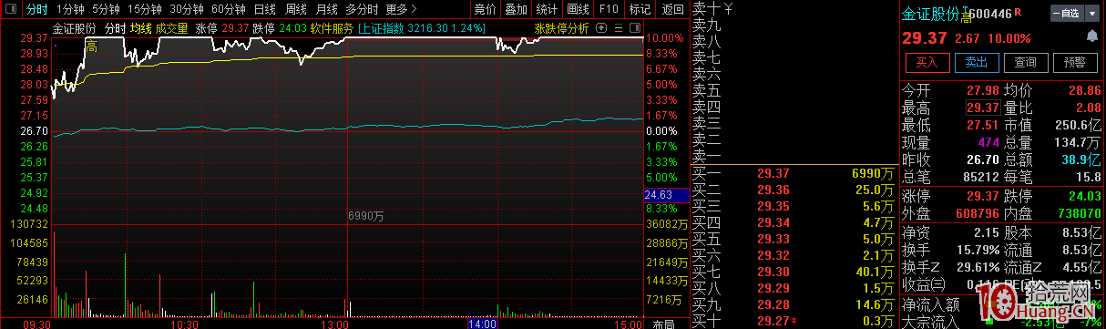Select the 买九 price 29.28
Image resolution: width=1106 pixels, height=329 pixels.
(773, 304)
